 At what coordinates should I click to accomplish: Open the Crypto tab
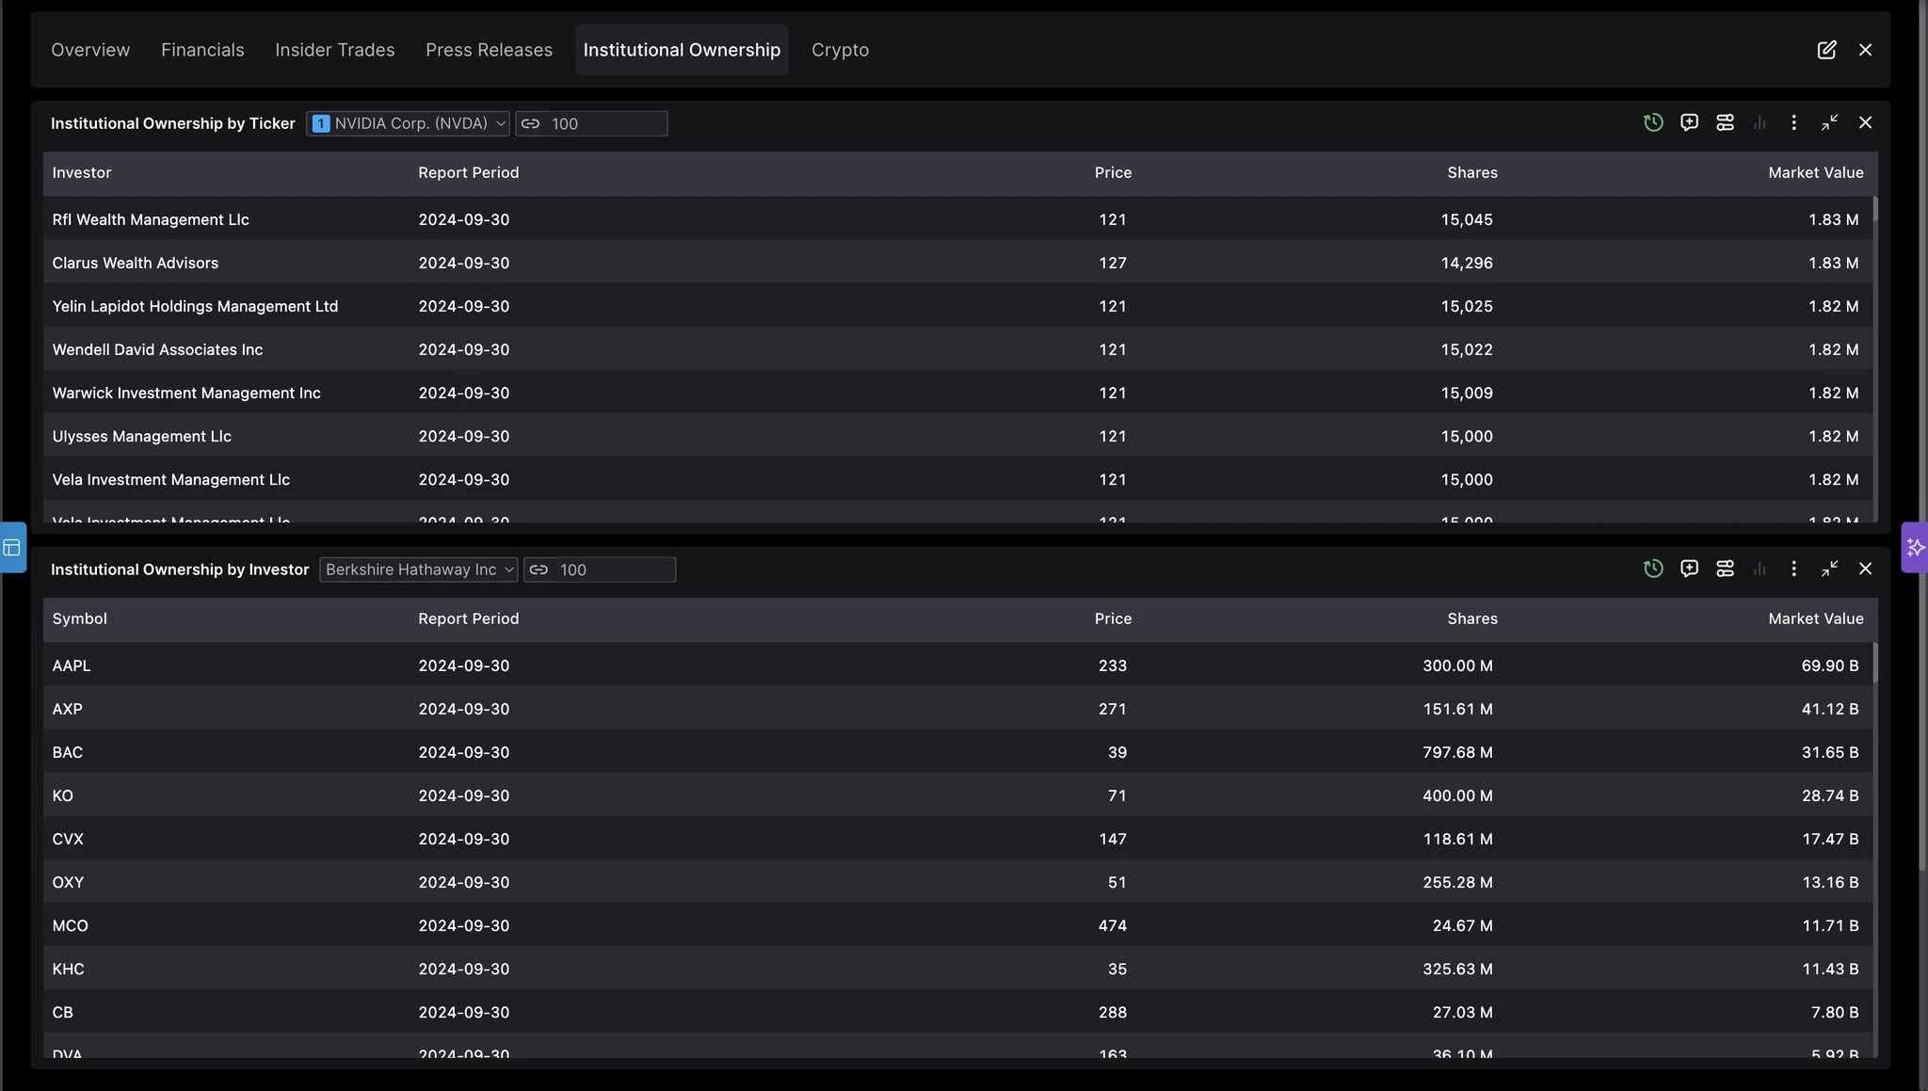coord(840,50)
